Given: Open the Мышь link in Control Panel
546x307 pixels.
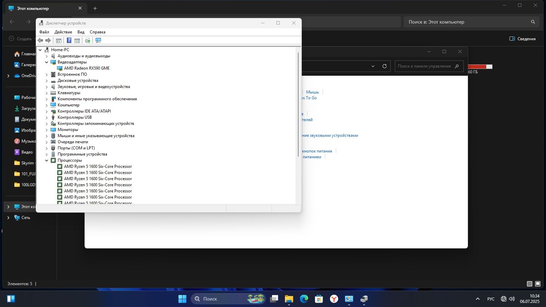Looking at the screenshot, I should (312, 92).
